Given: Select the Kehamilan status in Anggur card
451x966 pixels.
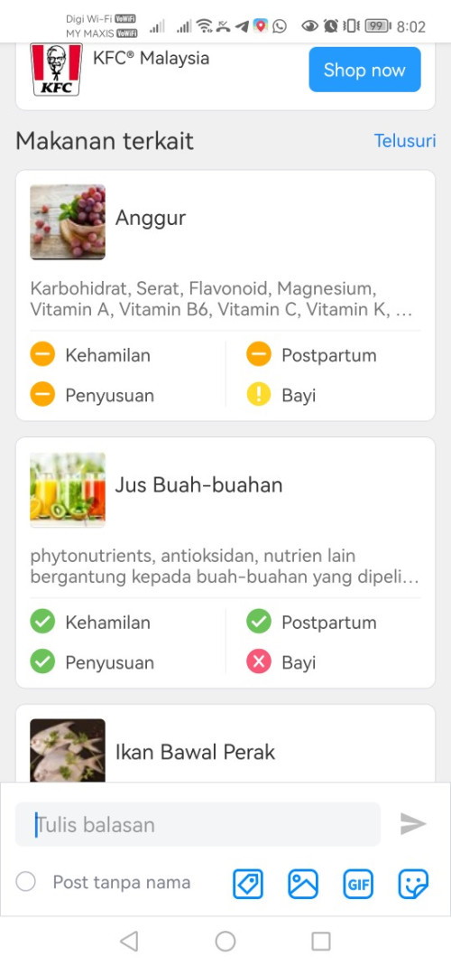Looking at the screenshot, I should click(x=90, y=355).
